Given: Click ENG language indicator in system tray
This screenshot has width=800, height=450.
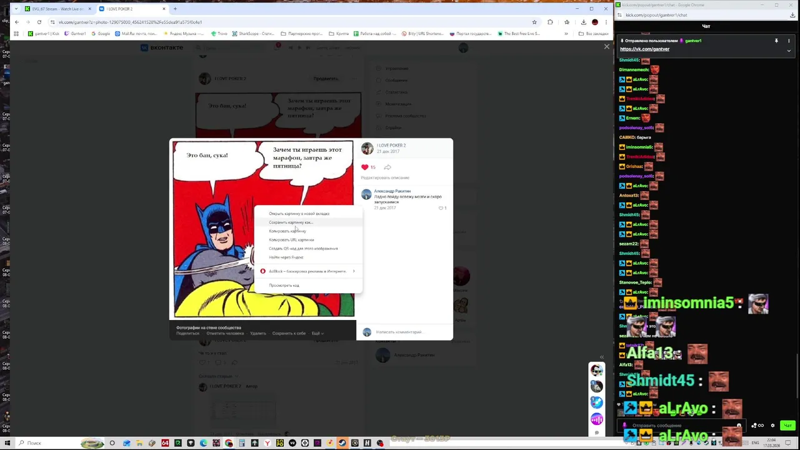Looking at the screenshot, I should [x=755, y=442].
